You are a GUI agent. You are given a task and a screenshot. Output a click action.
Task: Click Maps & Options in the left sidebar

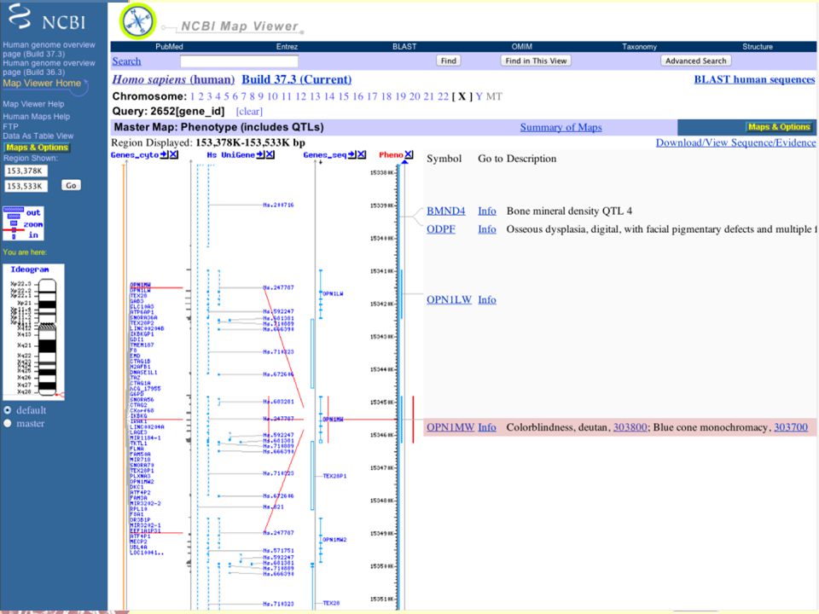click(37, 148)
